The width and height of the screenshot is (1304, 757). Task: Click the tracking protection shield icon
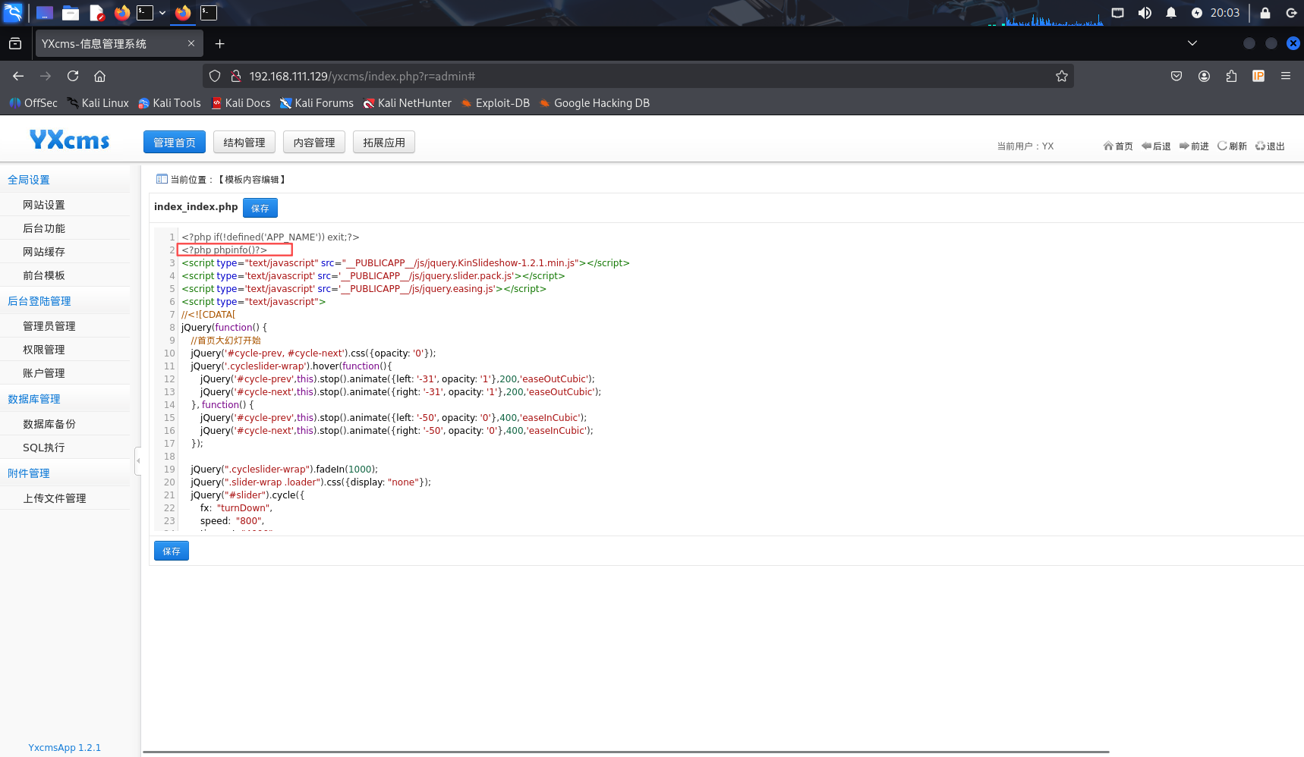point(215,76)
